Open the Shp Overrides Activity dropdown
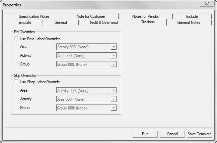Screen dimensions: 217x143 pyautogui.click(x=86, y=99)
